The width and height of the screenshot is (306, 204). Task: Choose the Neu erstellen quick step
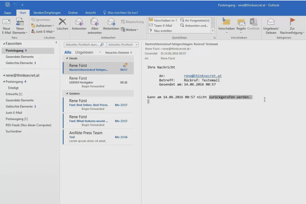pos(161,31)
